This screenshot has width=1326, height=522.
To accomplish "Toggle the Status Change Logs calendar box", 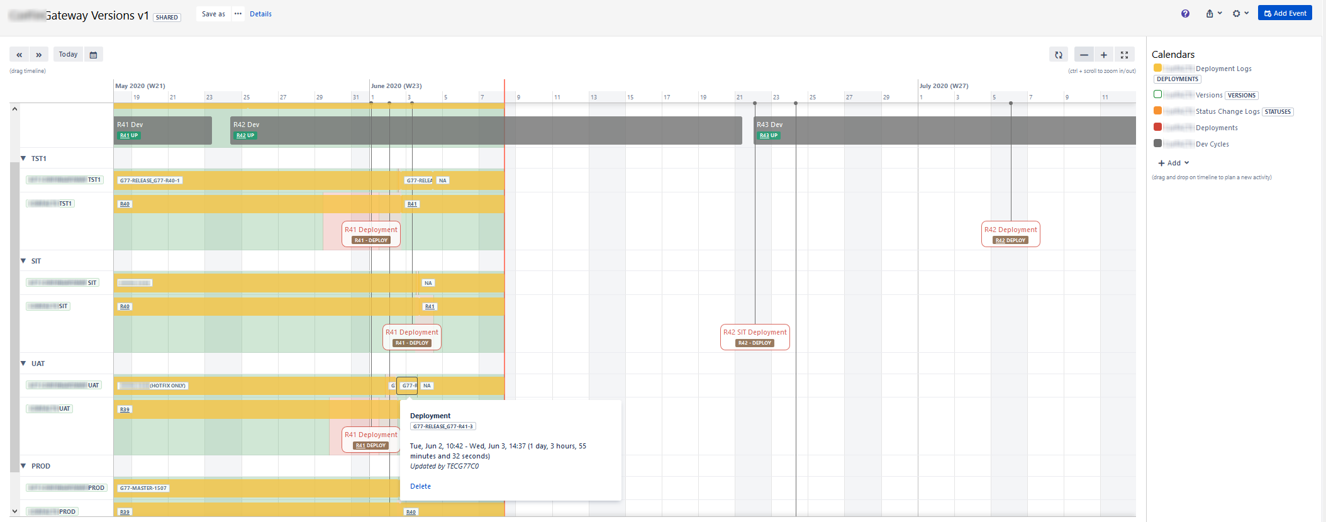I will pyautogui.click(x=1157, y=111).
